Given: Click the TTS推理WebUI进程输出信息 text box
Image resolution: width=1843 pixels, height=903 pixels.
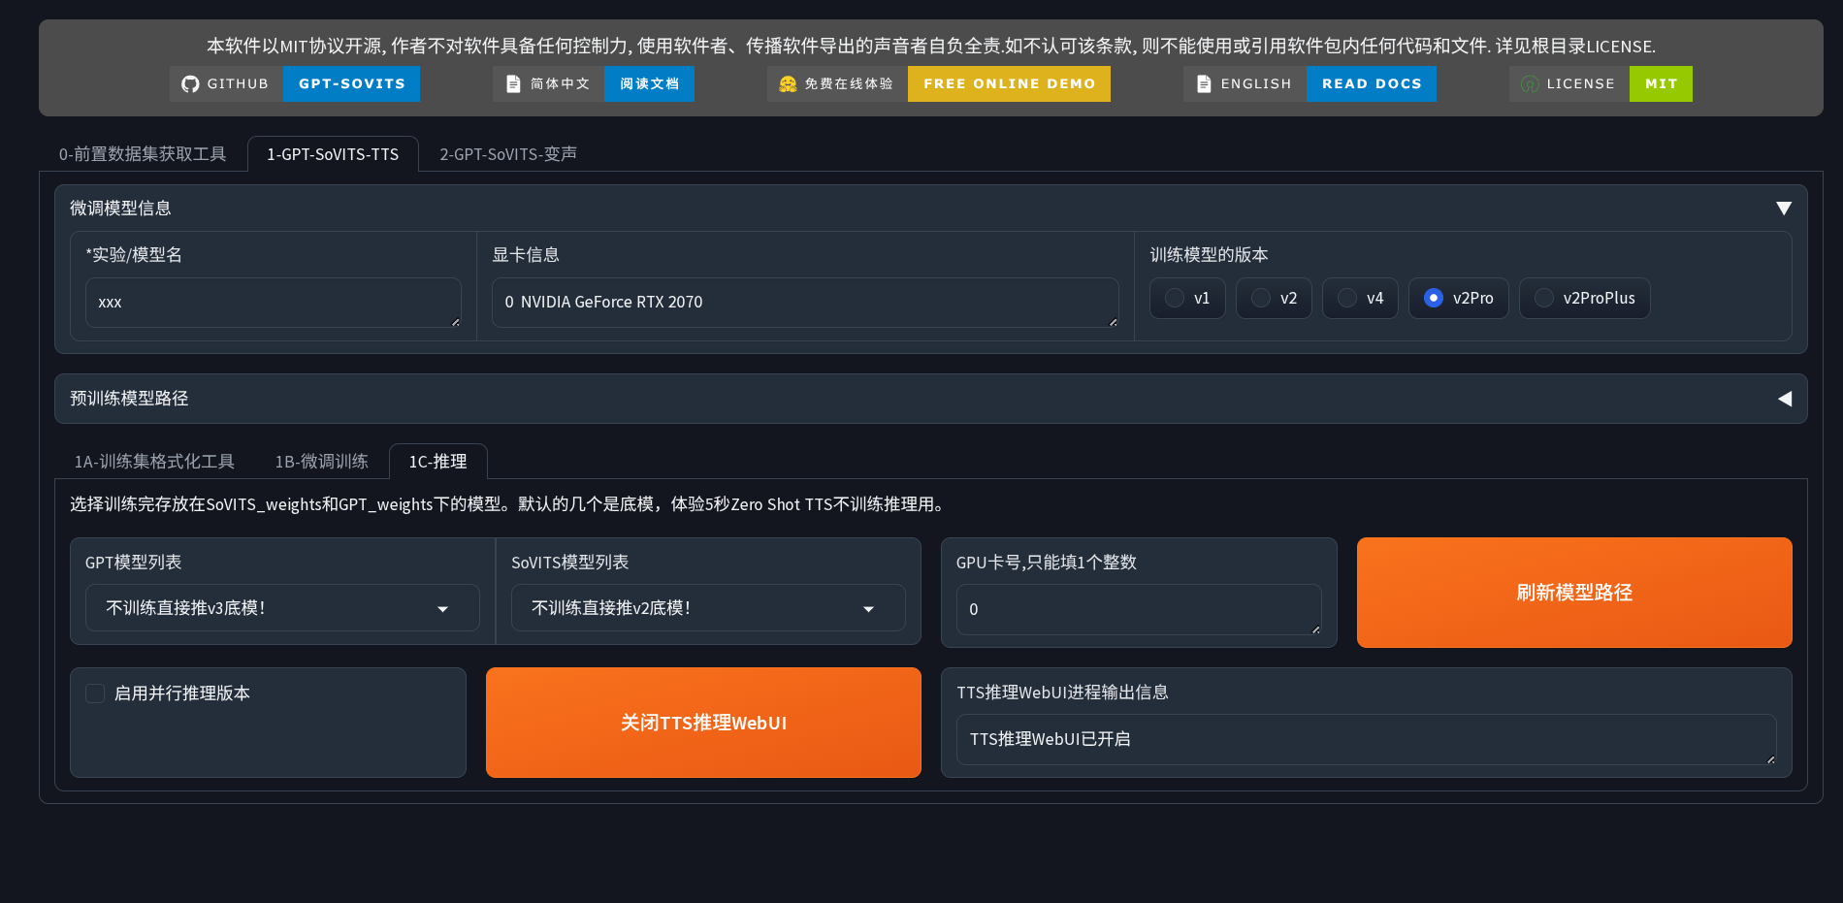Looking at the screenshot, I should pos(1366,739).
